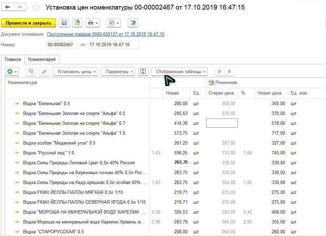Select Водка "МОРОША НА МИНЕРАЛЬНОЙ ВОДЕ КАРЕЛИИ" row

point(84,212)
